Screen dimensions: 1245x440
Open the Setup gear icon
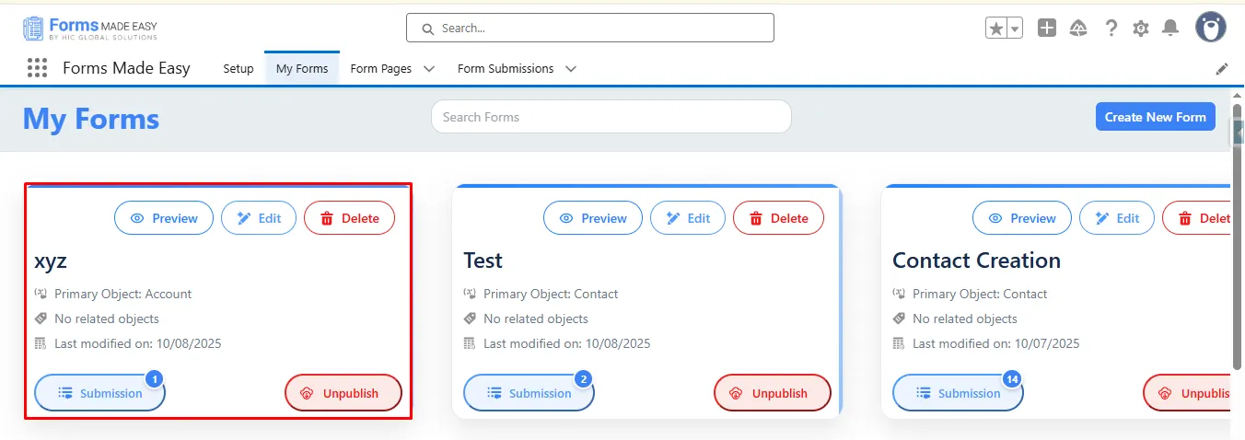[1141, 29]
